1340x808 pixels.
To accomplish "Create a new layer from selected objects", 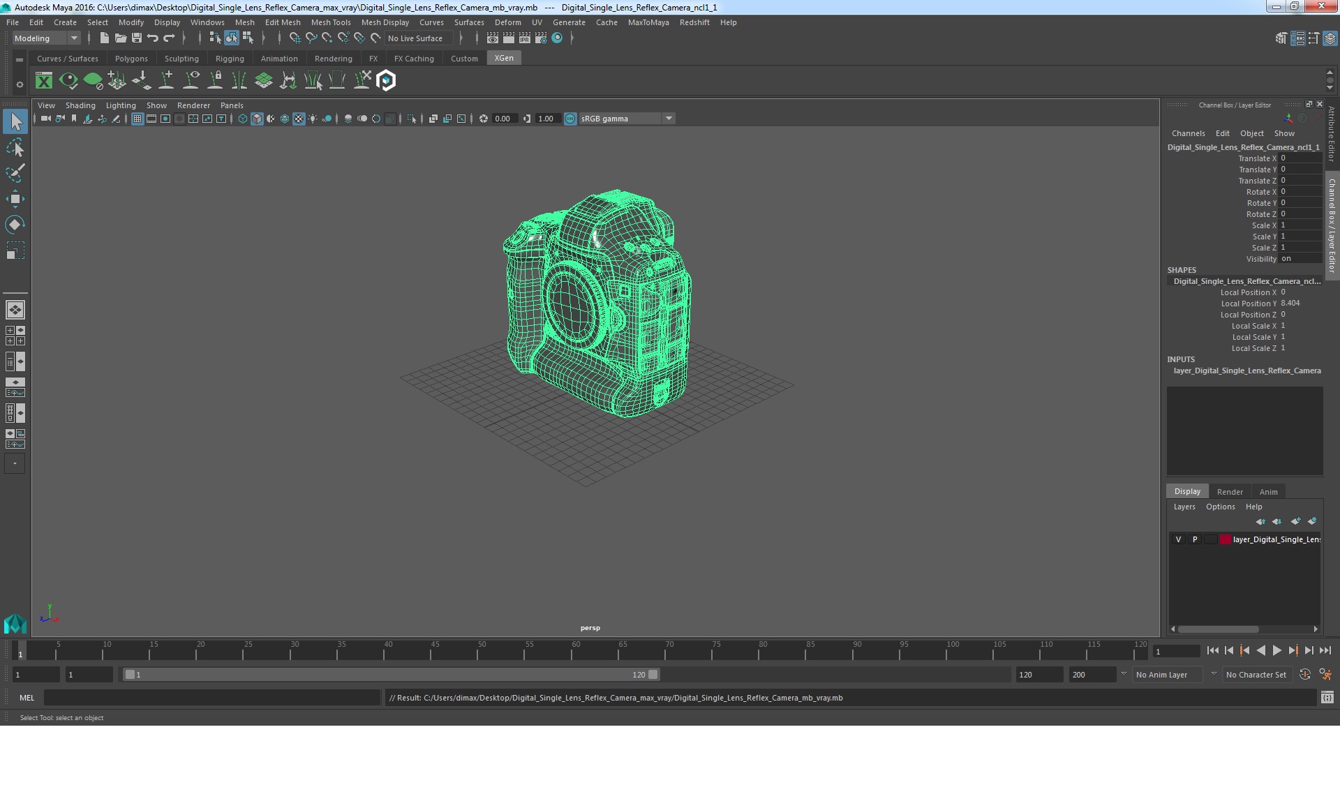I will point(1313,521).
